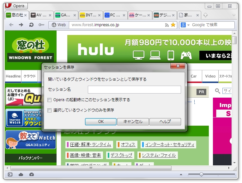Enable 選択しているウィンドウのみを保存 checkbox
242x183 pixels.
pyautogui.click(x=49, y=110)
